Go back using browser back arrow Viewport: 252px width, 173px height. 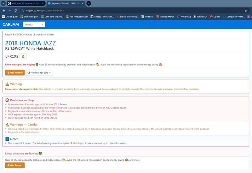click(4, 10)
